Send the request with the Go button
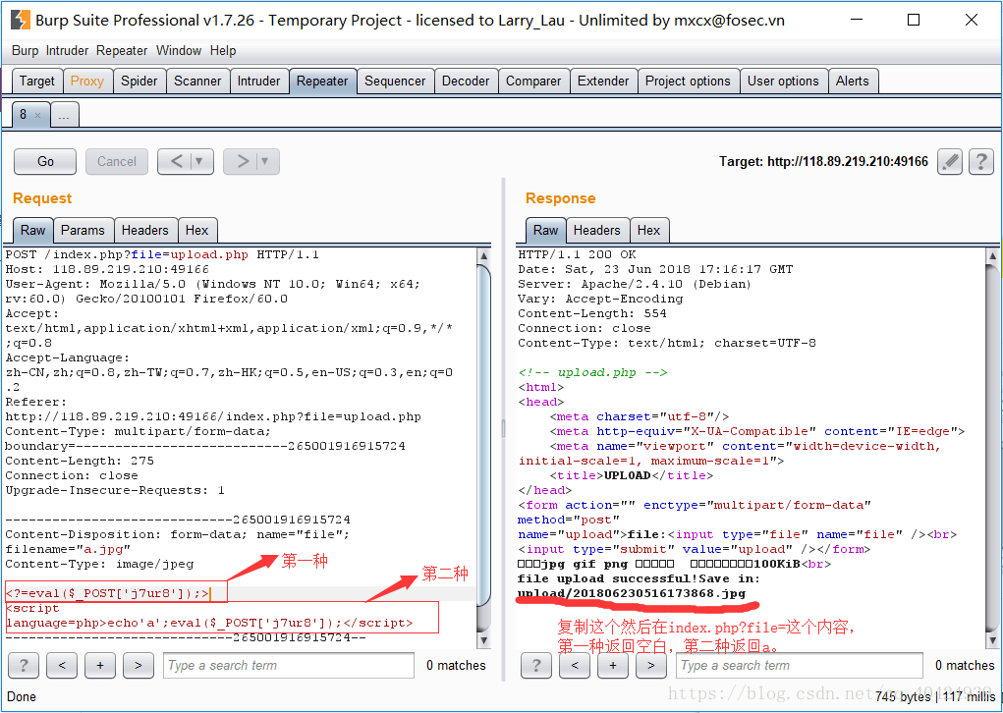The height and width of the screenshot is (713, 1003). point(45,161)
